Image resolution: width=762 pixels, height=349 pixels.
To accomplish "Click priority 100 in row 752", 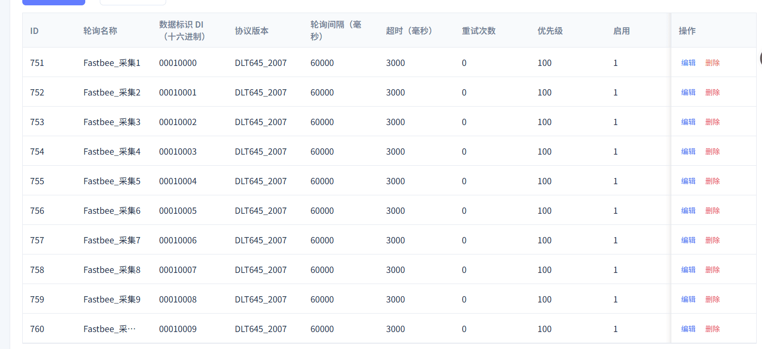I will pyautogui.click(x=544, y=92).
